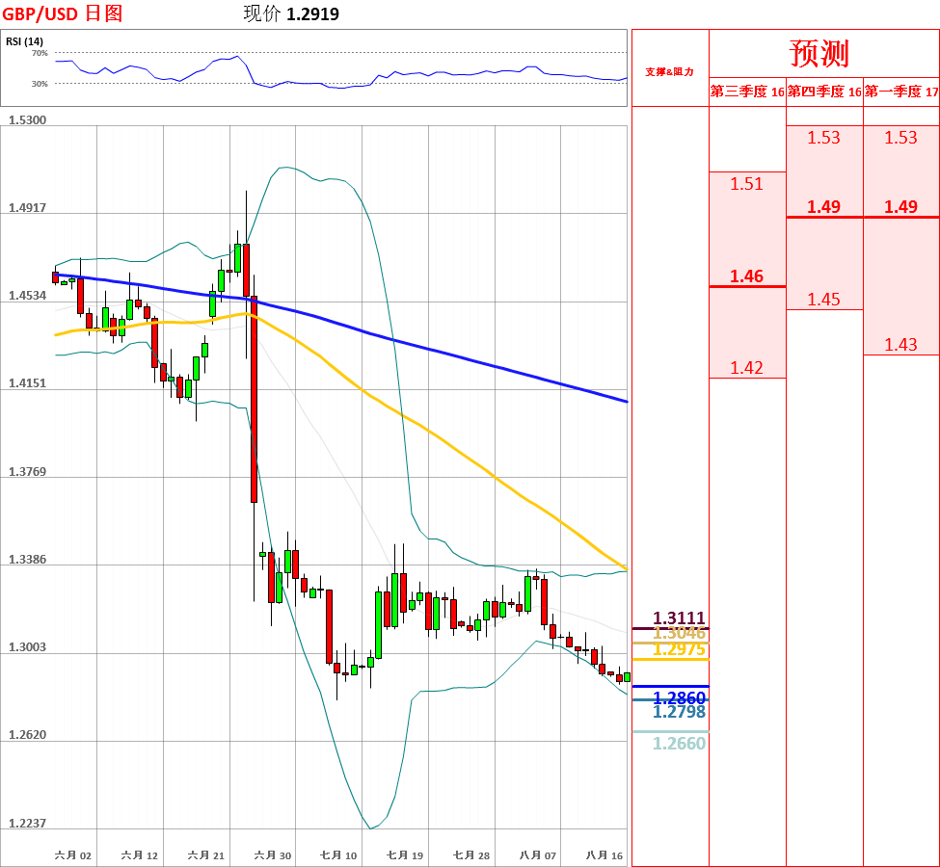Select the 1.2660 lowest support level label
Screen dimensions: 940x867
coord(680,744)
